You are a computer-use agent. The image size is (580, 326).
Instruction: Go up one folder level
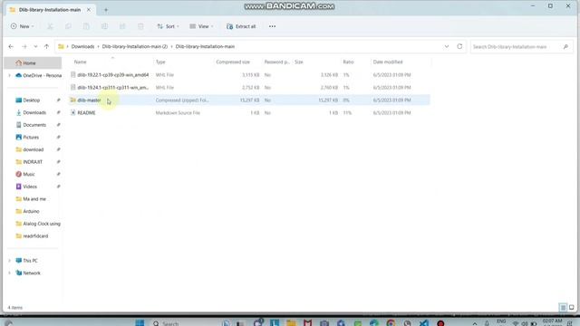tap(46, 46)
